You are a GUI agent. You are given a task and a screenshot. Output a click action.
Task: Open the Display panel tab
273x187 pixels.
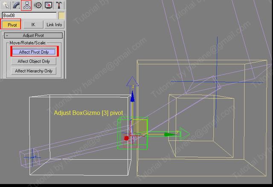click(48, 5)
